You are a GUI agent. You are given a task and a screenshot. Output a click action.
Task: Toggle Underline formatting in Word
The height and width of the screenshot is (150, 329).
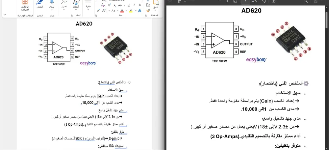tap(128, 5)
